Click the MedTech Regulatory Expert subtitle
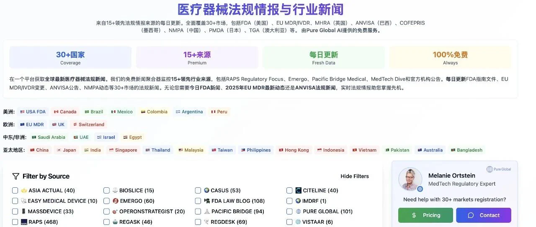This screenshot has height=227, width=536. (462, 184)
